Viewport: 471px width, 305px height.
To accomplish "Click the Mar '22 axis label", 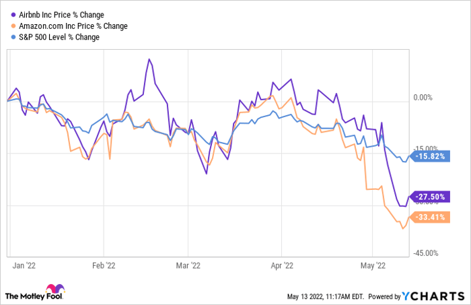I will click(x=192, y=265).
